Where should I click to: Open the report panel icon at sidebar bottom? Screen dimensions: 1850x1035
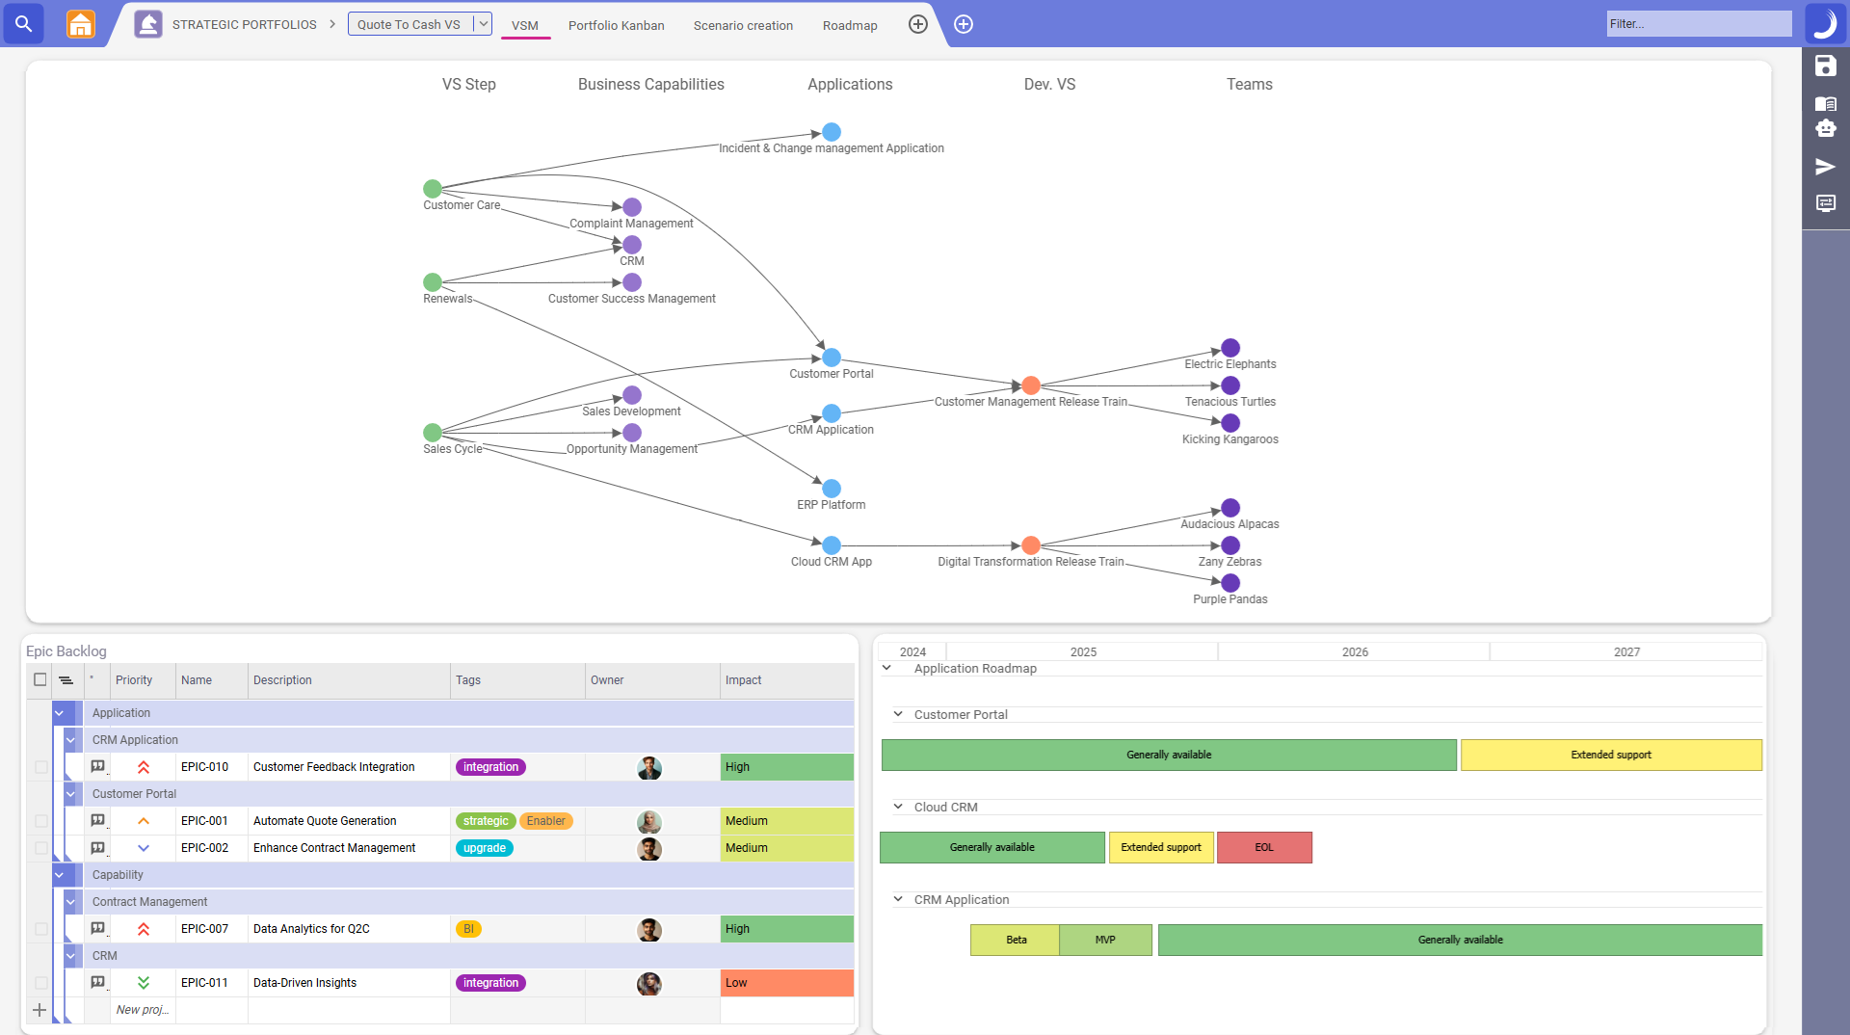coord(1826,203)
